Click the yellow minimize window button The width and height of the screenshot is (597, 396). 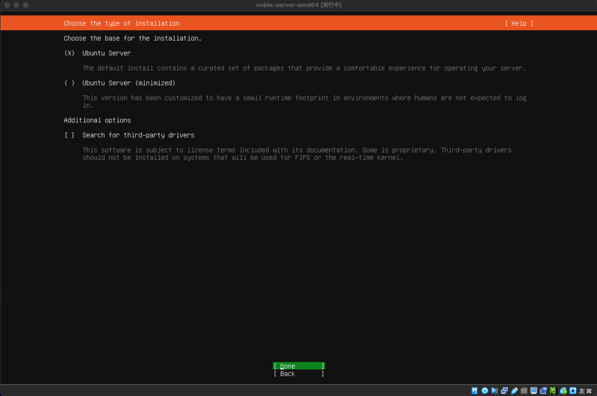(x=16, y=5)
